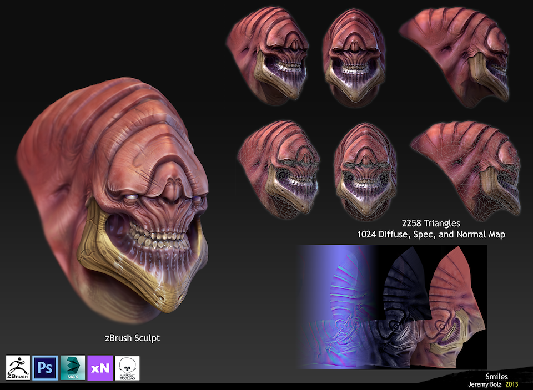Click the "Smiles" title text
The height and width of the screenshot is (390, 533).
coord(496,376)
